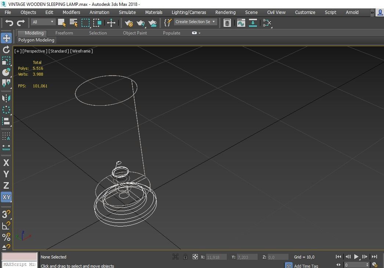The image size is (384, 268).
Task: Expand Create Selection Set dropdown
Action: [214, 22]
